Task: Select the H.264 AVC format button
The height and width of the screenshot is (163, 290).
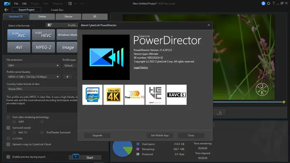Action: (19, 35)
